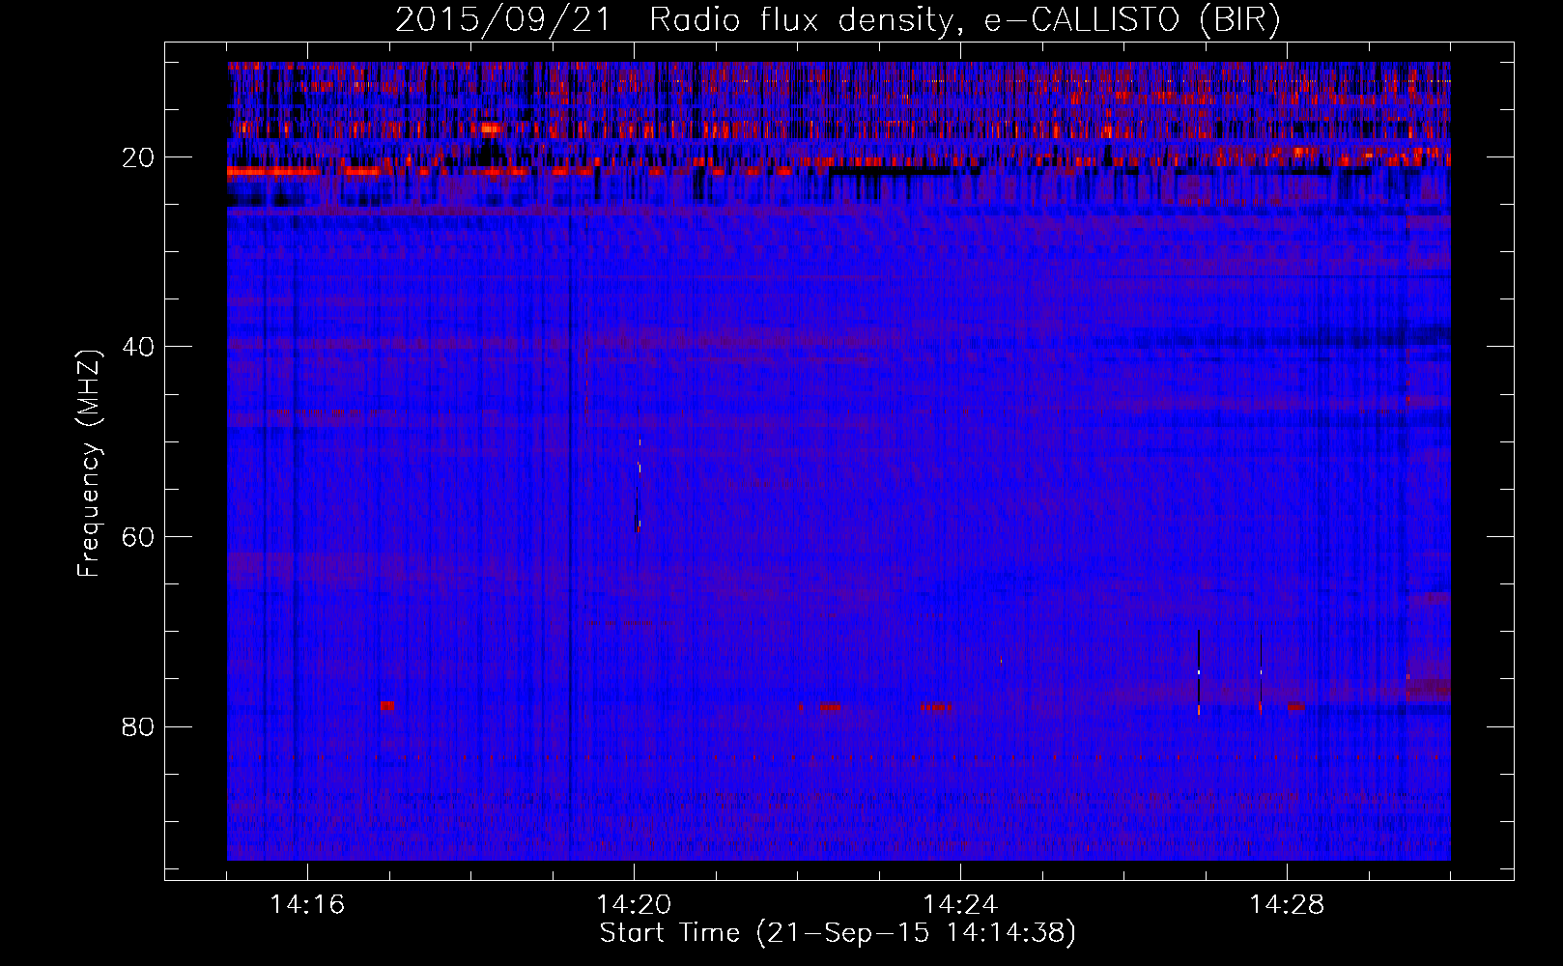Click the 14:24 time tick label
The width and height of the screenshot is (1563, 966).
pyautogui.click(x=960, y=904)
